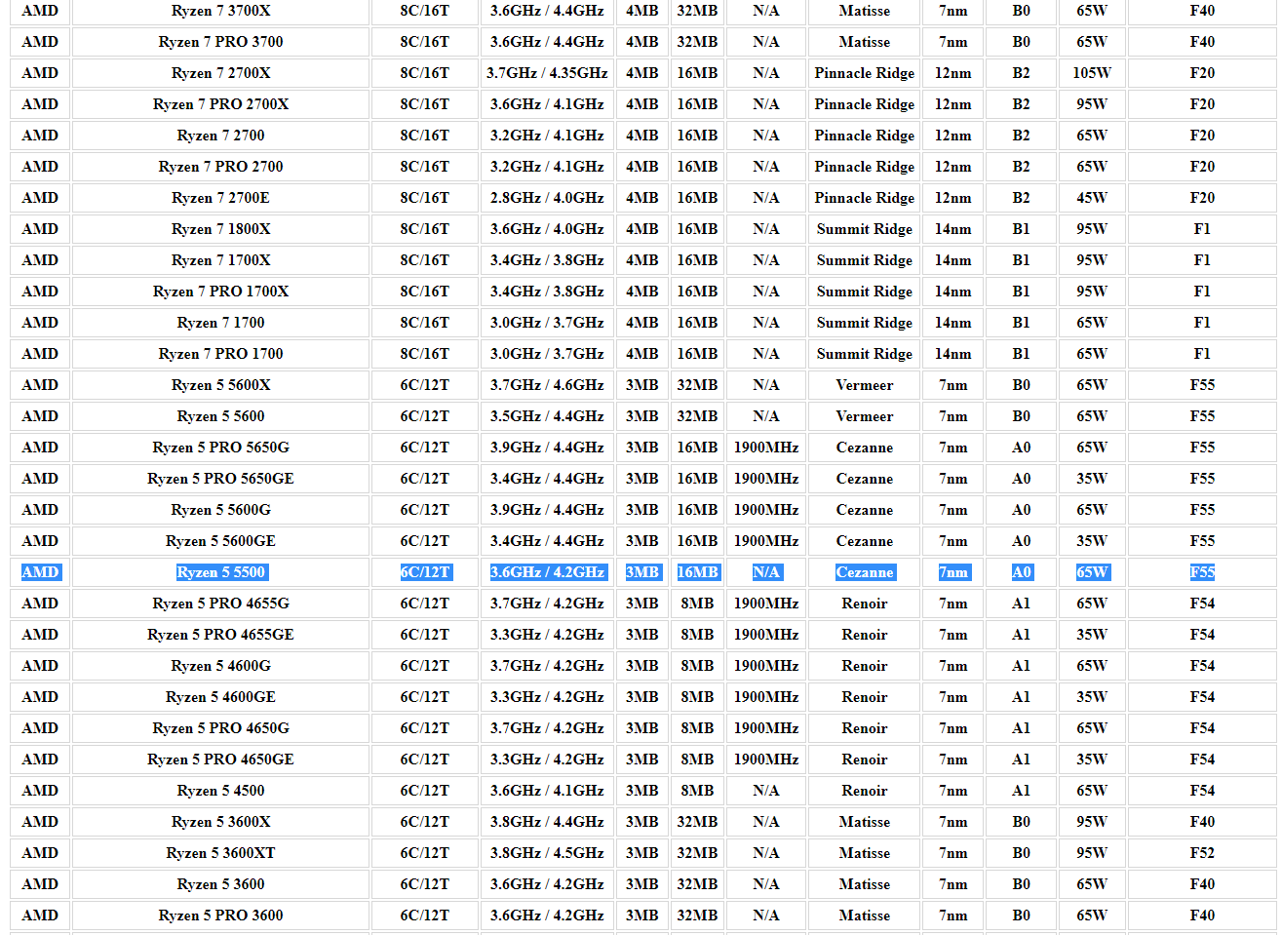The width and height of the screenshot is (1282, 935).
Task: Click the 3.2GHz / 4.1GHz cell for Ryzen 7 PRO 2700
Action: (x=547, y=167)
